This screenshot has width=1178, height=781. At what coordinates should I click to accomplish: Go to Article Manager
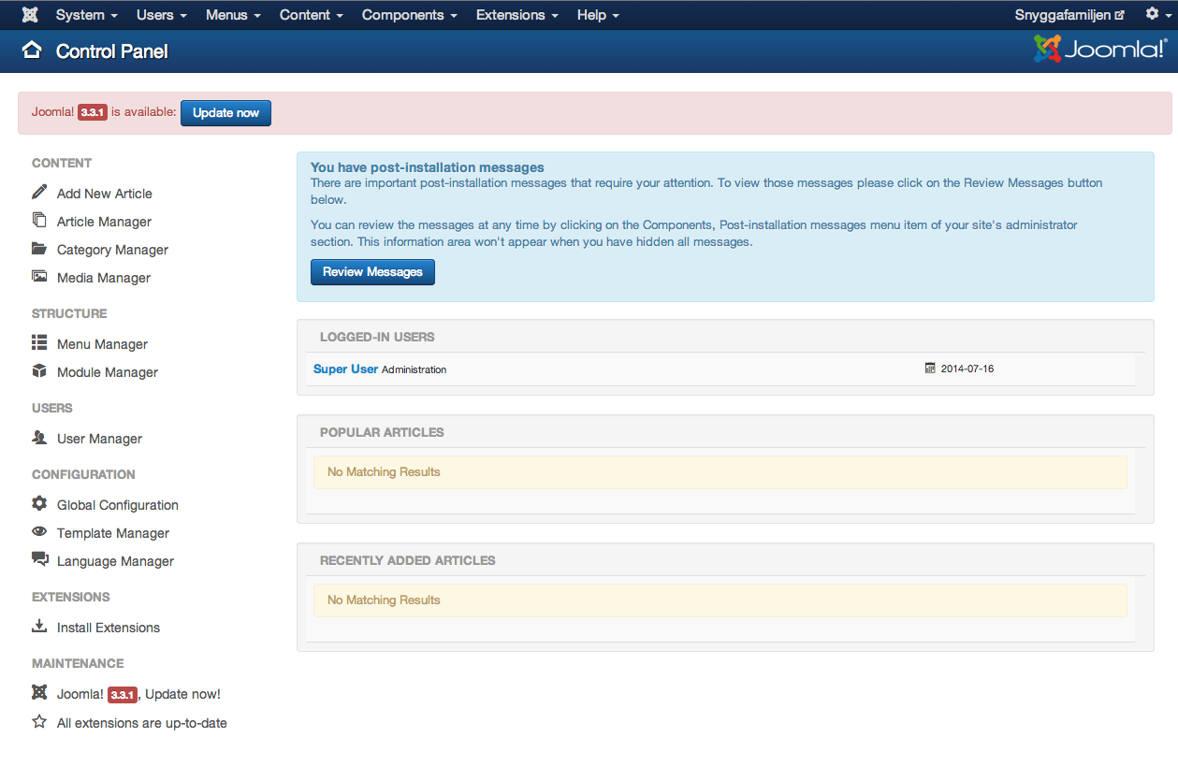point(104,222)
